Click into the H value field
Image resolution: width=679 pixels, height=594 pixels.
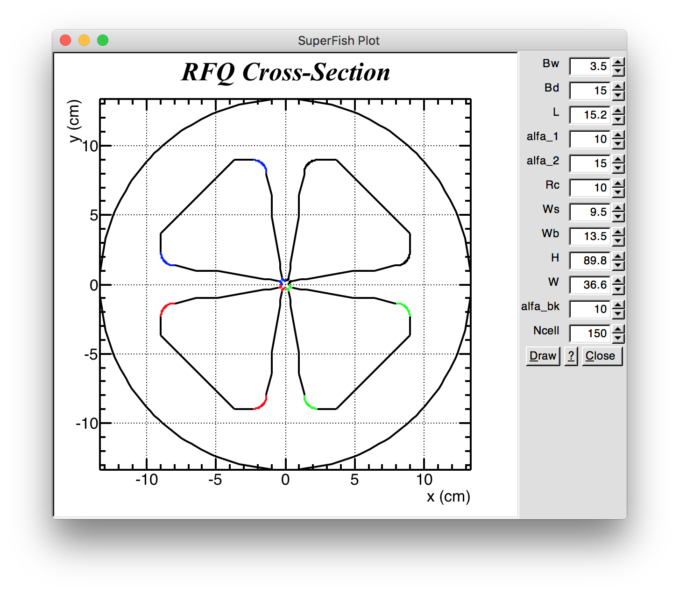(589, 261)
